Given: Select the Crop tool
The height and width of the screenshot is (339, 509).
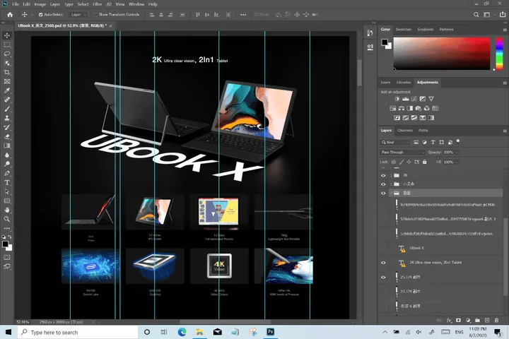Looking at the screenshot, I should (x=7, y=72).
